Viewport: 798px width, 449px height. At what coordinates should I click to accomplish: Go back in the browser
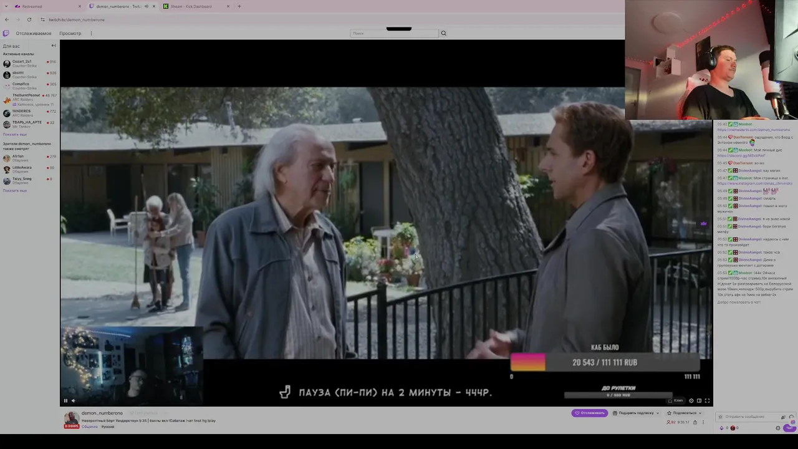(x=7, y=19)
